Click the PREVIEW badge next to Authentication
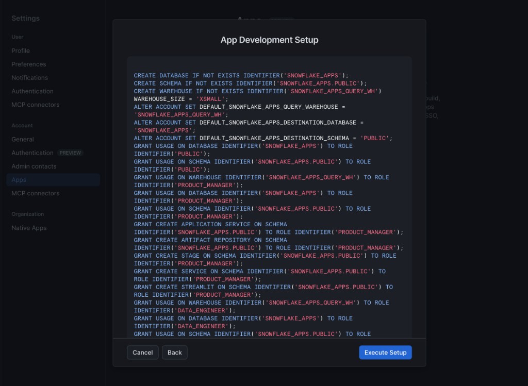This screenshot has height=386, width=528. click(70, 153)
